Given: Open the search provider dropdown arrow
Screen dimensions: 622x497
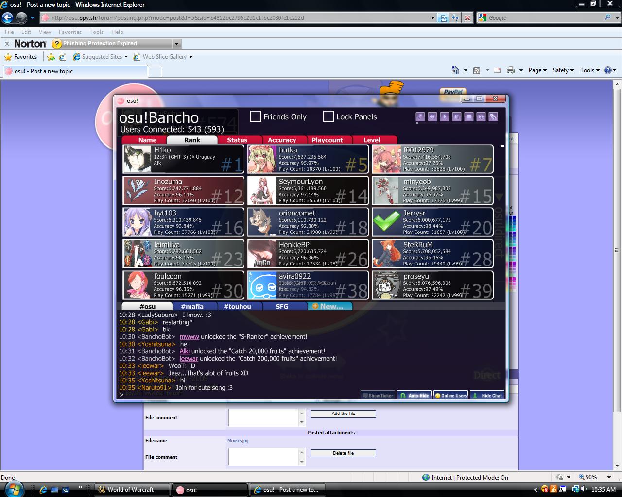Looking at the screenshot, I should click(x=617, y=18).
